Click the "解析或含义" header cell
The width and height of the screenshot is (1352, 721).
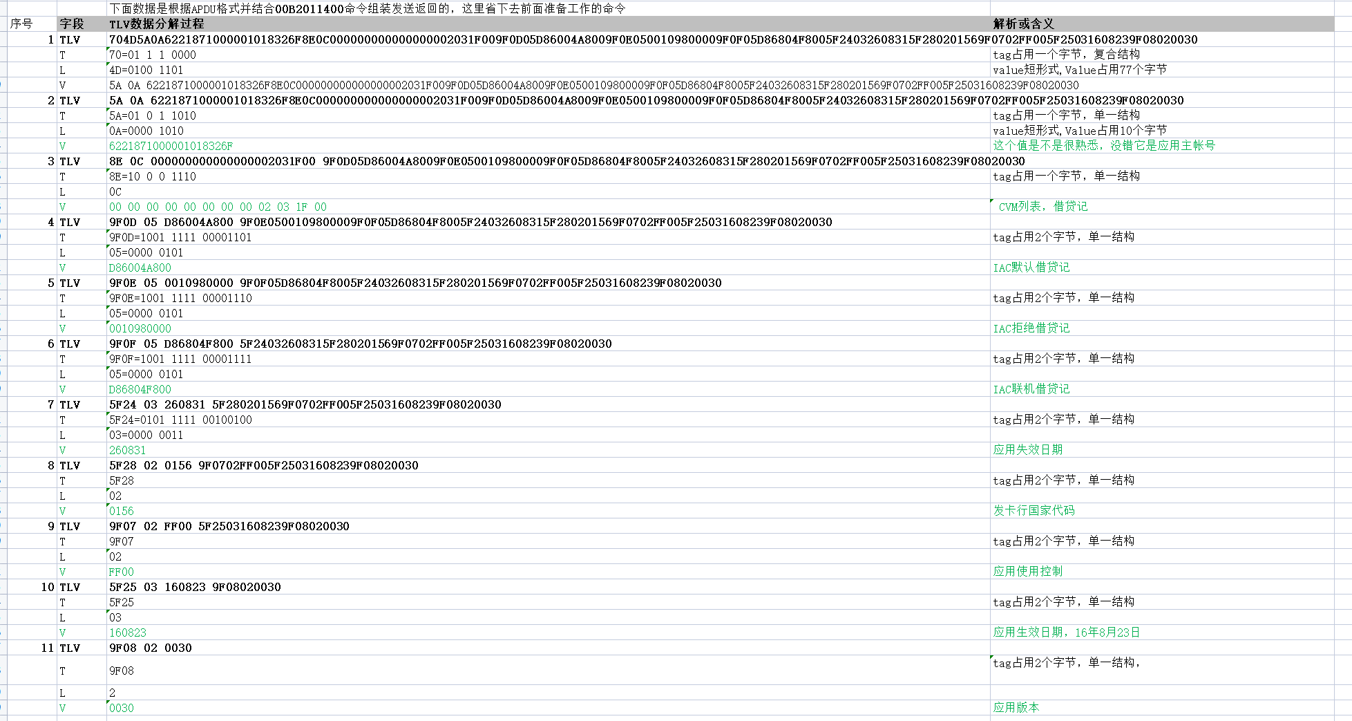[1023, 24]
